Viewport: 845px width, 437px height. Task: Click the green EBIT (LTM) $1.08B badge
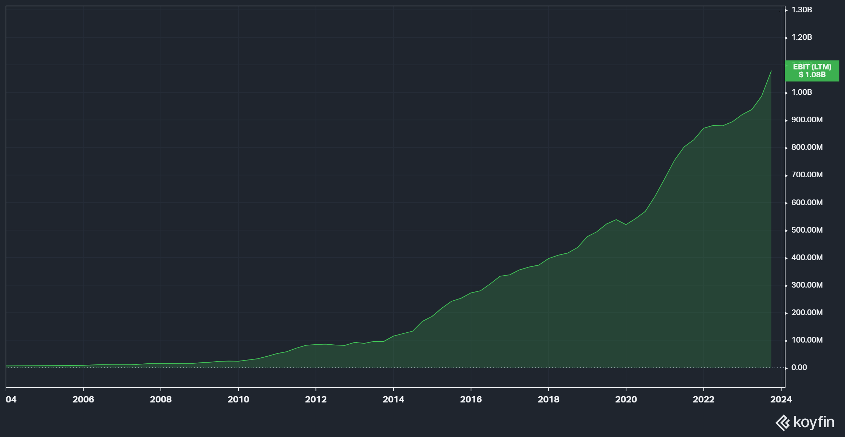pyautogui.click(x=812, y=71)
